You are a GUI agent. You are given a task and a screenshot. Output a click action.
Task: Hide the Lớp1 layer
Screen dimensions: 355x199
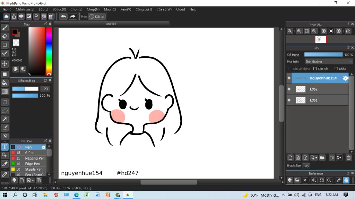(289, 100)
